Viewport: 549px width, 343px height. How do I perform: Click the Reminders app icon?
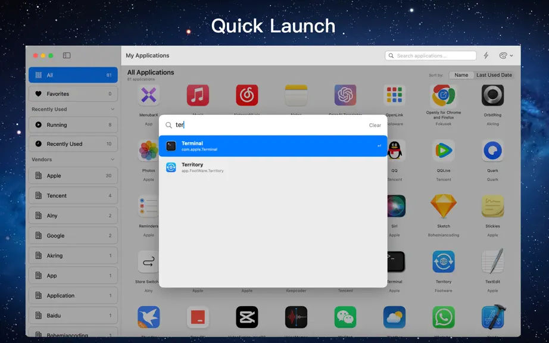[x=148, y=206]
